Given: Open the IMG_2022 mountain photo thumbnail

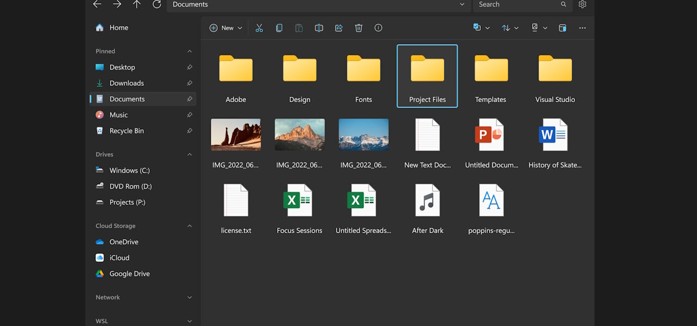Looking at the screenshot, I should 299,134.
